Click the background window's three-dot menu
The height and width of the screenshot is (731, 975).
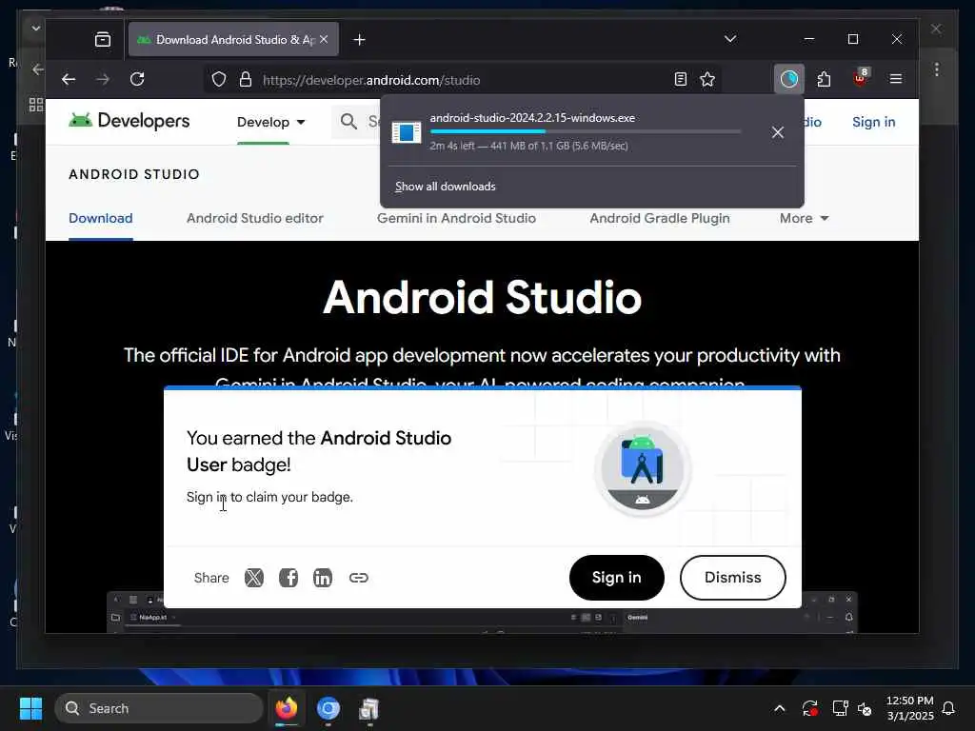coord(937,69)
